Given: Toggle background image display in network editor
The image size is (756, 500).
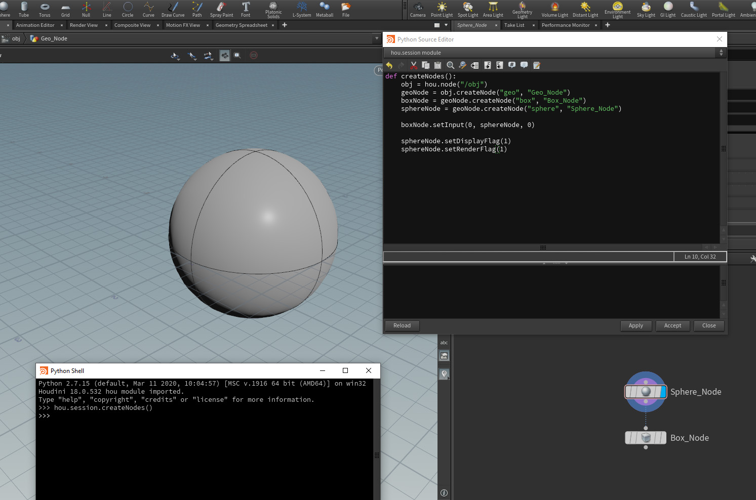Looking at the screenshot, I should pos(444,356).
